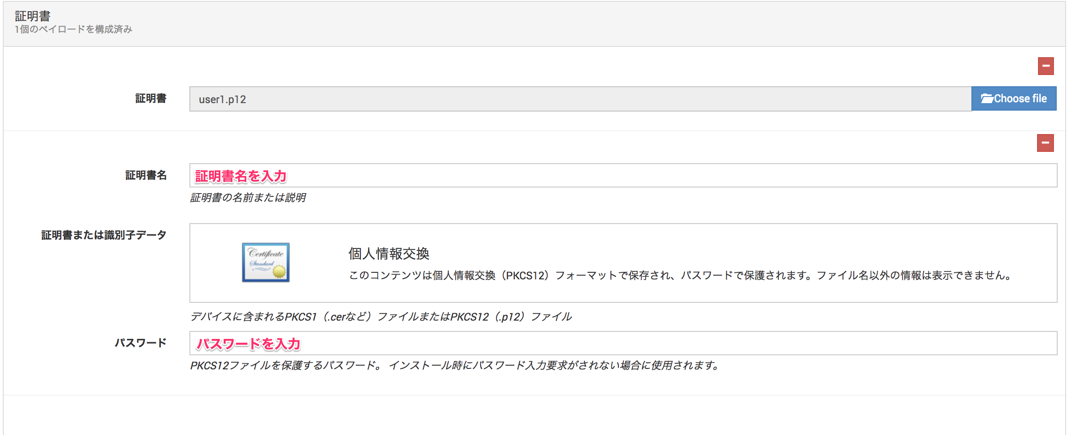
Task: Click the 個人情報交換 heading
Action: tap(389, 254)
